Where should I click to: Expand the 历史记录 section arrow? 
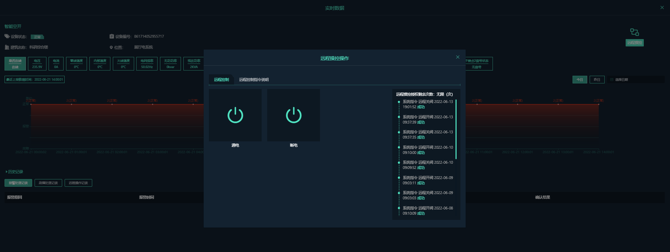coord(6,172)
